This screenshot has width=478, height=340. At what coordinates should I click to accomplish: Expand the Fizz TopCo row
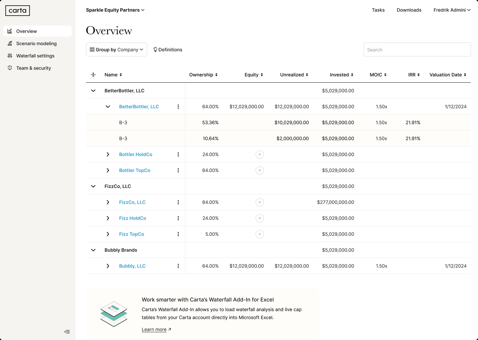108,234
